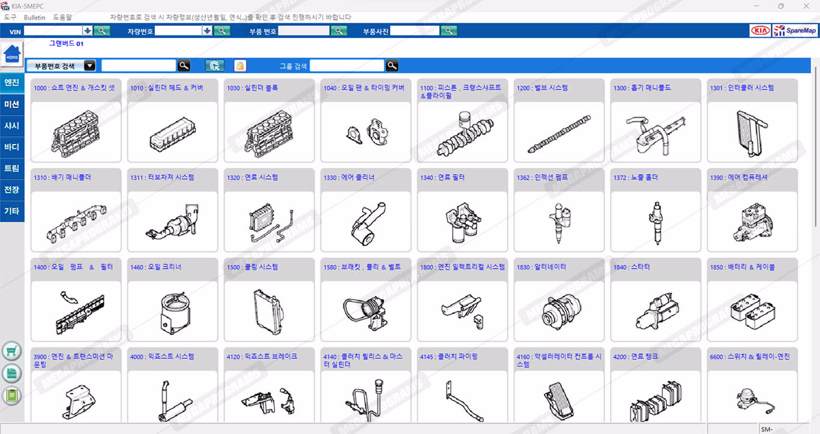Select group 1040 오일 팬 & 타이밍 커버

tap(366, 121)
